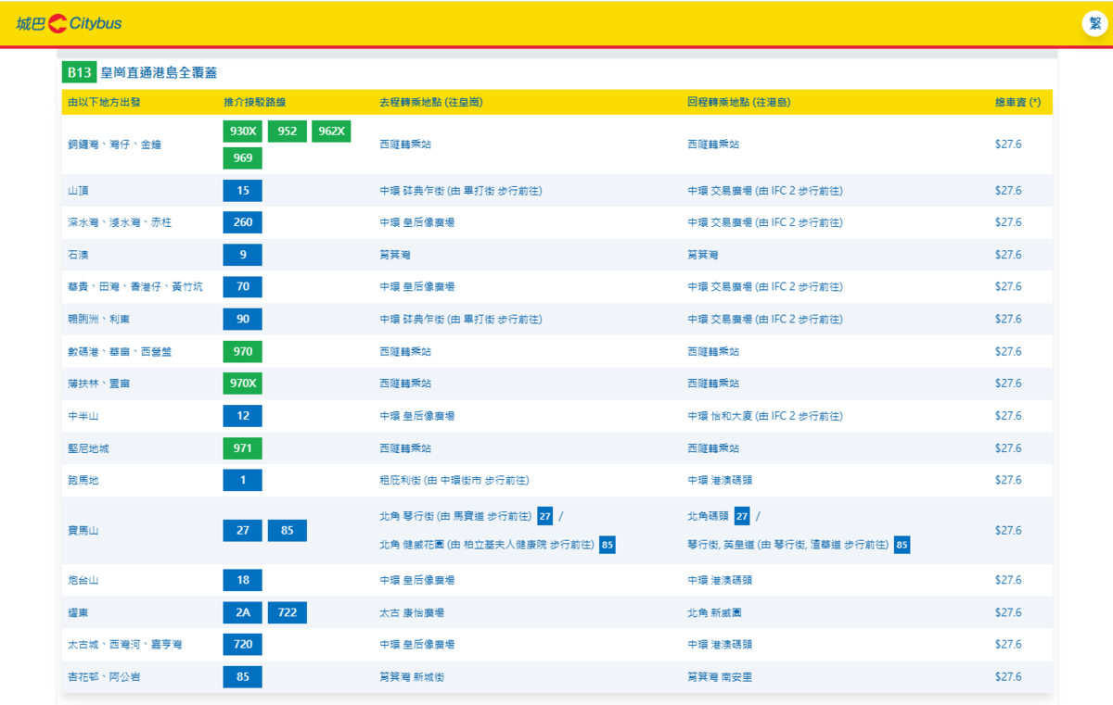Open route 27 badge in 寶馬山 routes column
Image resolution: width=1113 pixels, height=705 pixels.
pyautogui.click(x=243, y=531)
